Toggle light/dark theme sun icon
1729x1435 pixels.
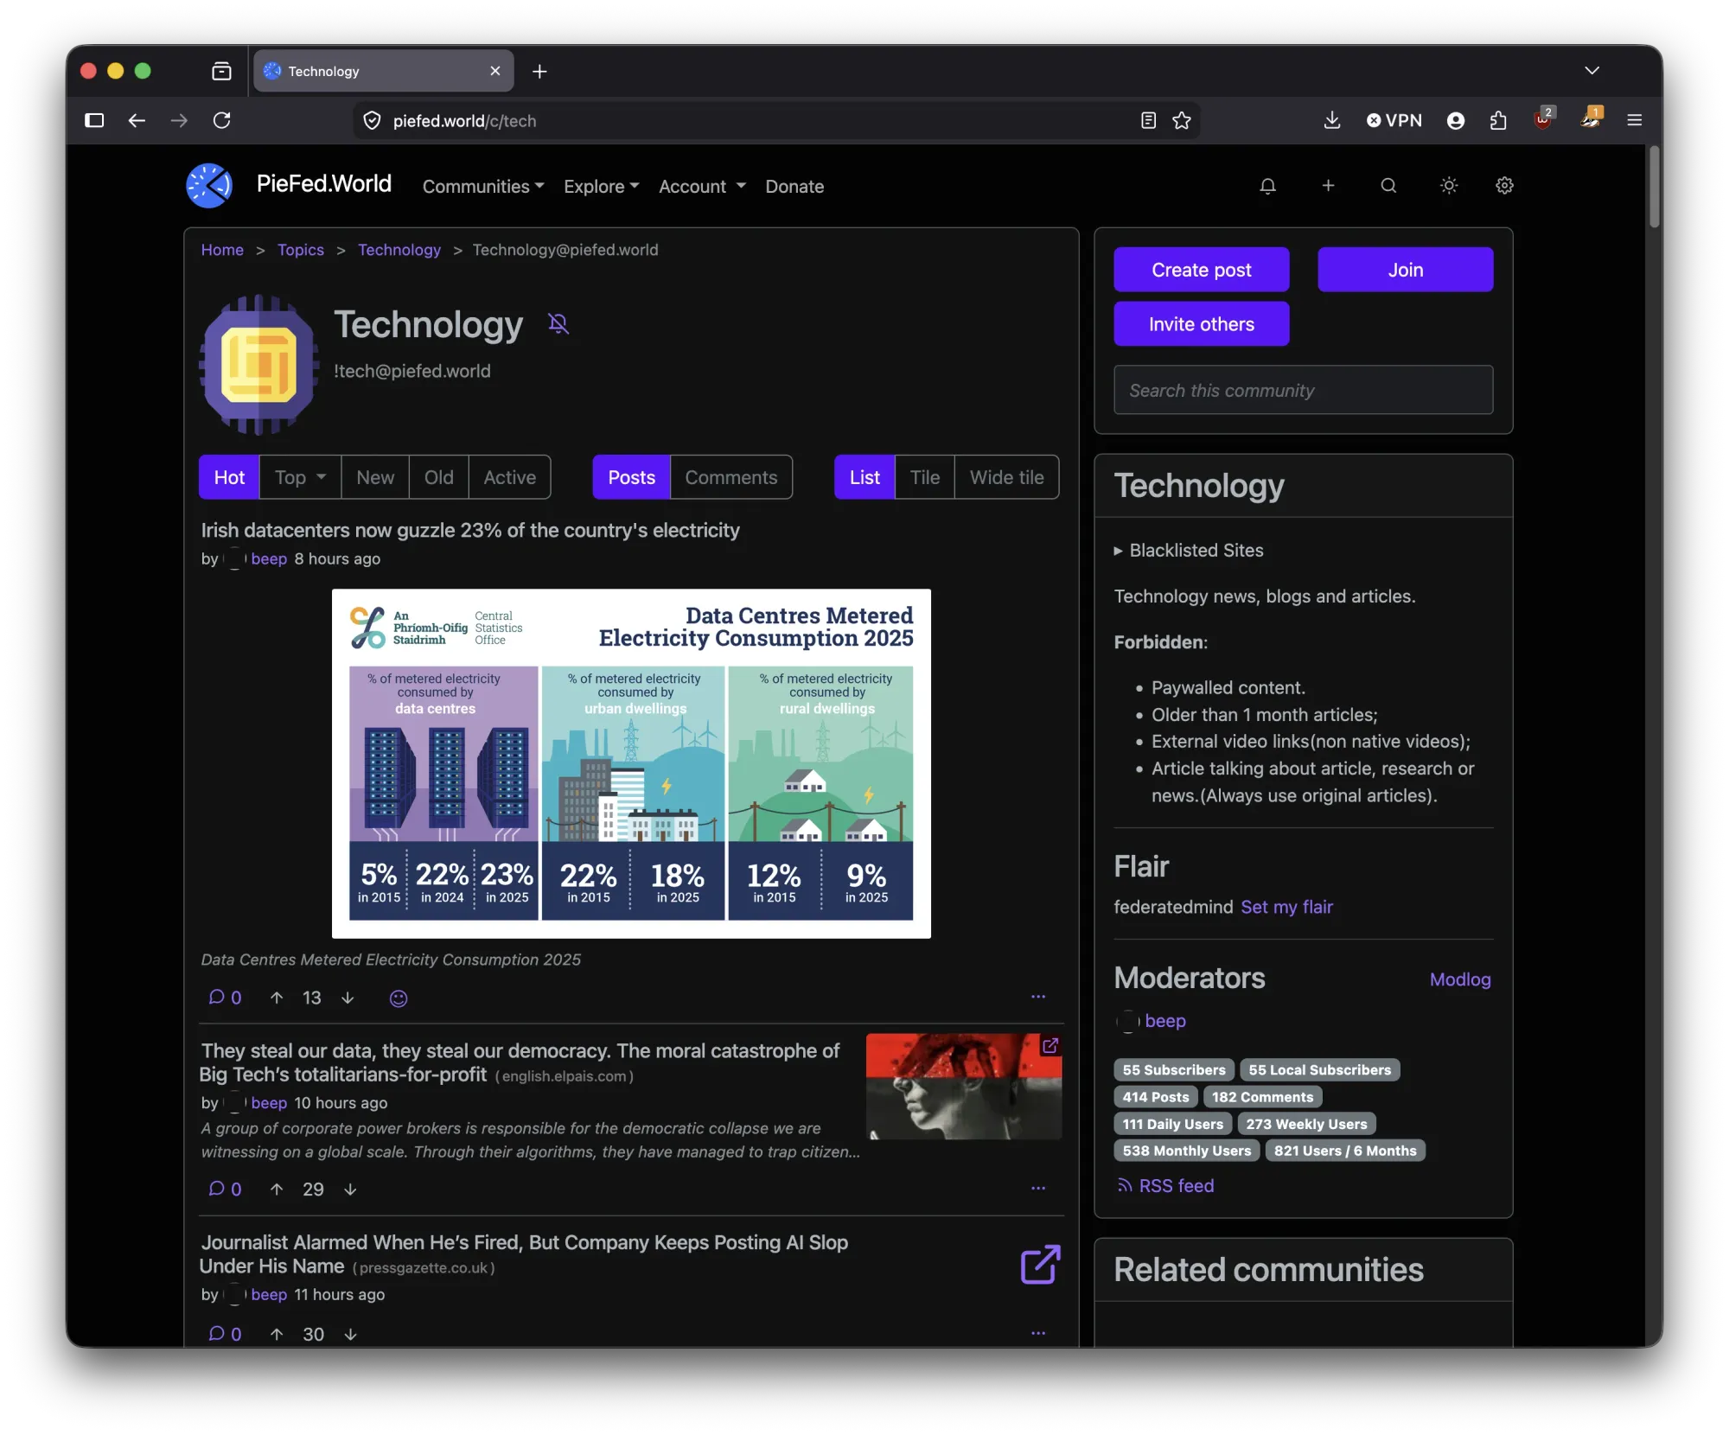click(1449, 186)
